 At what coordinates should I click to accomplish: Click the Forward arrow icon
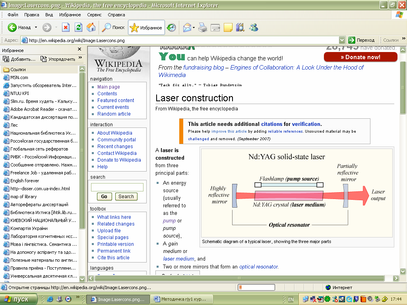(x=47, y=27)
